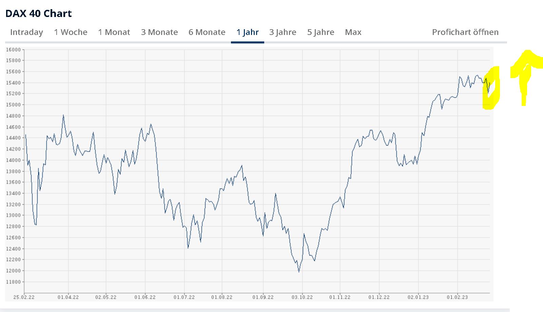The image size is (543, 312).
Task: Click the 13400 axis value
Action: tap(14, 193)
